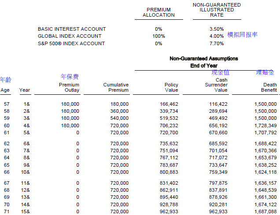Click the 100% allocation value
This screenshot has height=215, width=280.
point(158,36)
